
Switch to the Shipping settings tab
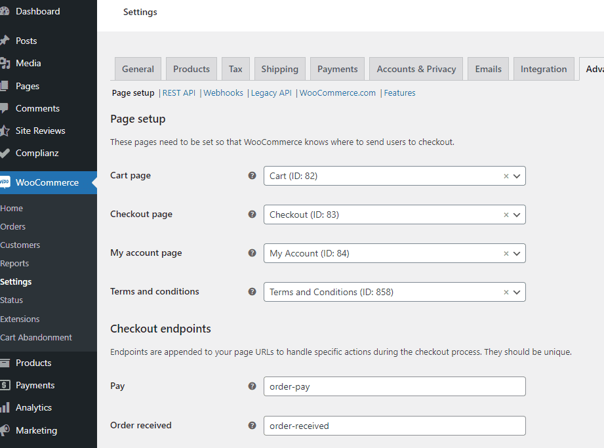[279, 69]
